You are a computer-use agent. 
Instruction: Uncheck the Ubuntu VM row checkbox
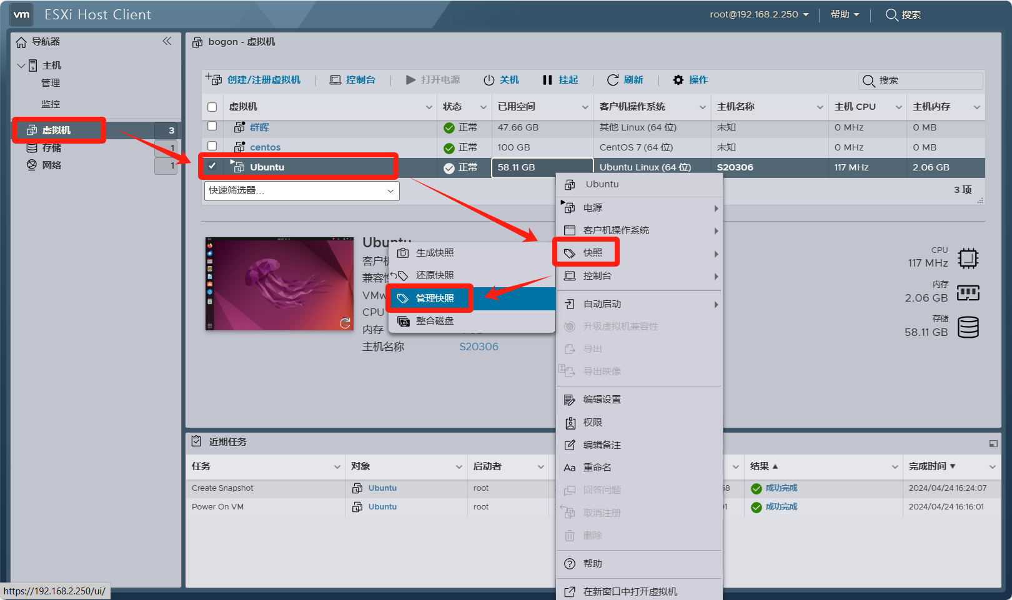coord(212,166)
